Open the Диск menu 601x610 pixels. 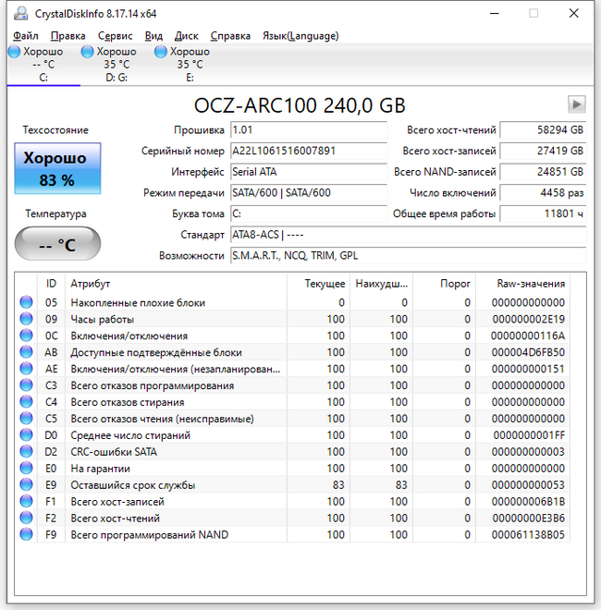coord(186,36)
